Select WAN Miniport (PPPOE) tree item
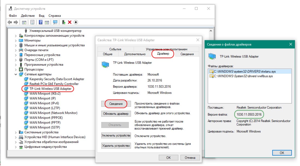 (x=46, y=118)
